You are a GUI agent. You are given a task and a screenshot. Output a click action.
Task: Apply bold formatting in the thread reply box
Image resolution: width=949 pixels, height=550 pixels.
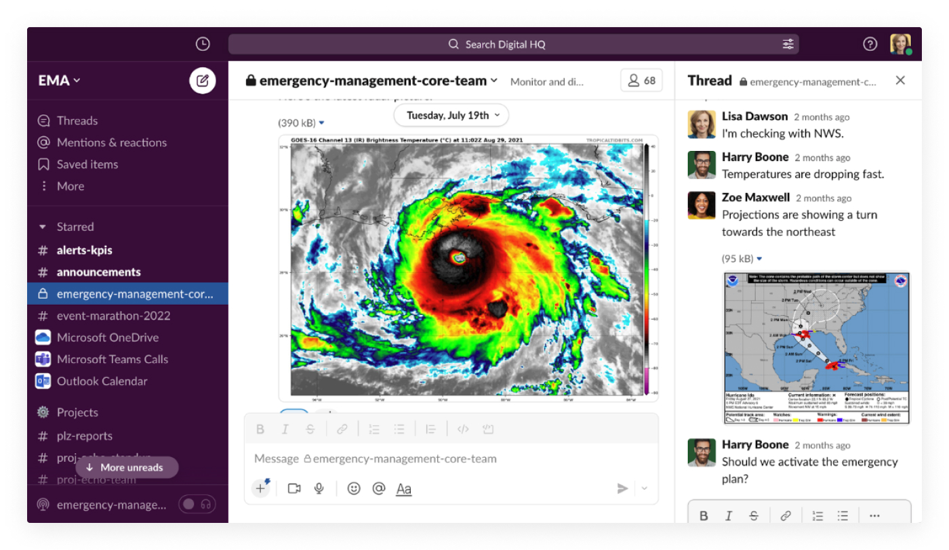[704, 515]
